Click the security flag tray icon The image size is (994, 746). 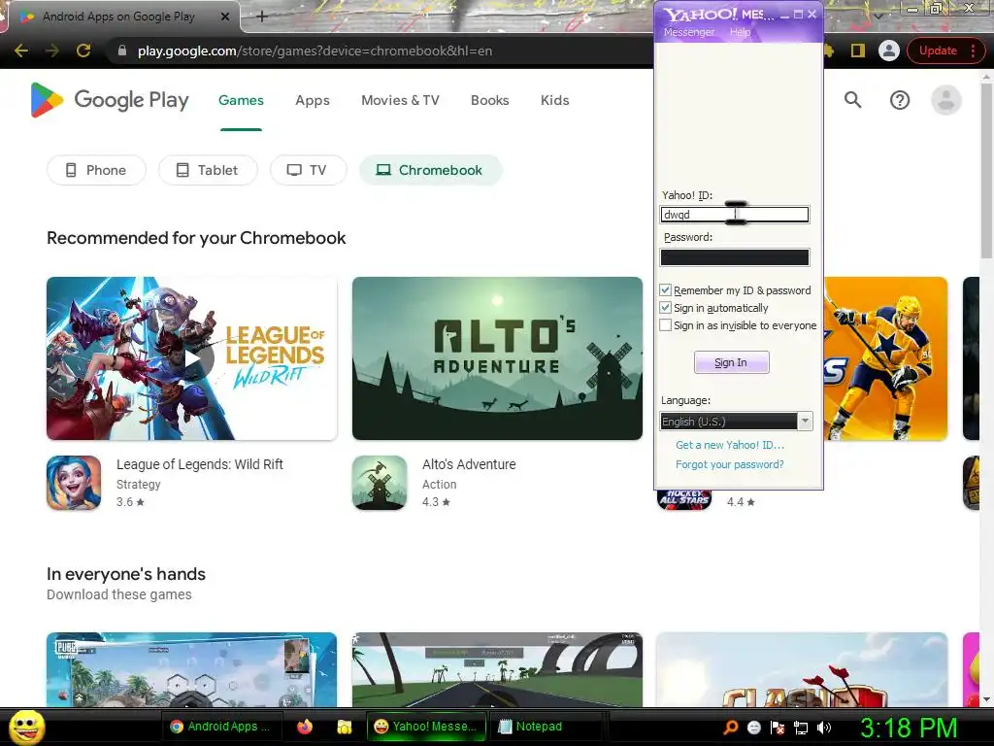click(778, 727)
